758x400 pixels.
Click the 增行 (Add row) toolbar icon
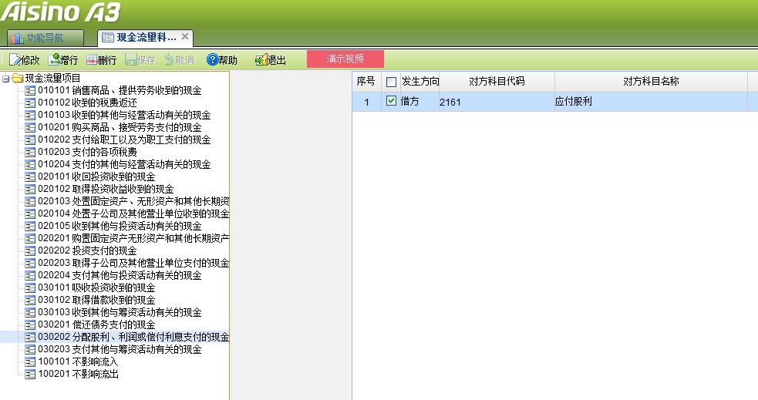point(54,60)
